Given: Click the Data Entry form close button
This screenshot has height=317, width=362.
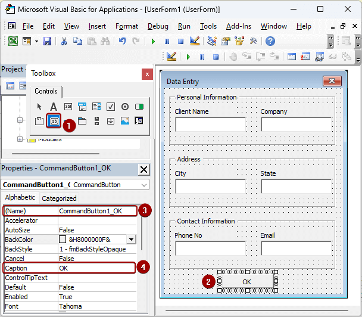Looking at the screenshot, I should (332, 81).
